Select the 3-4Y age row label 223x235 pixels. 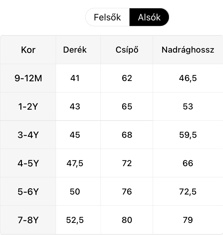pyautogui.click(x=28, y=135)
